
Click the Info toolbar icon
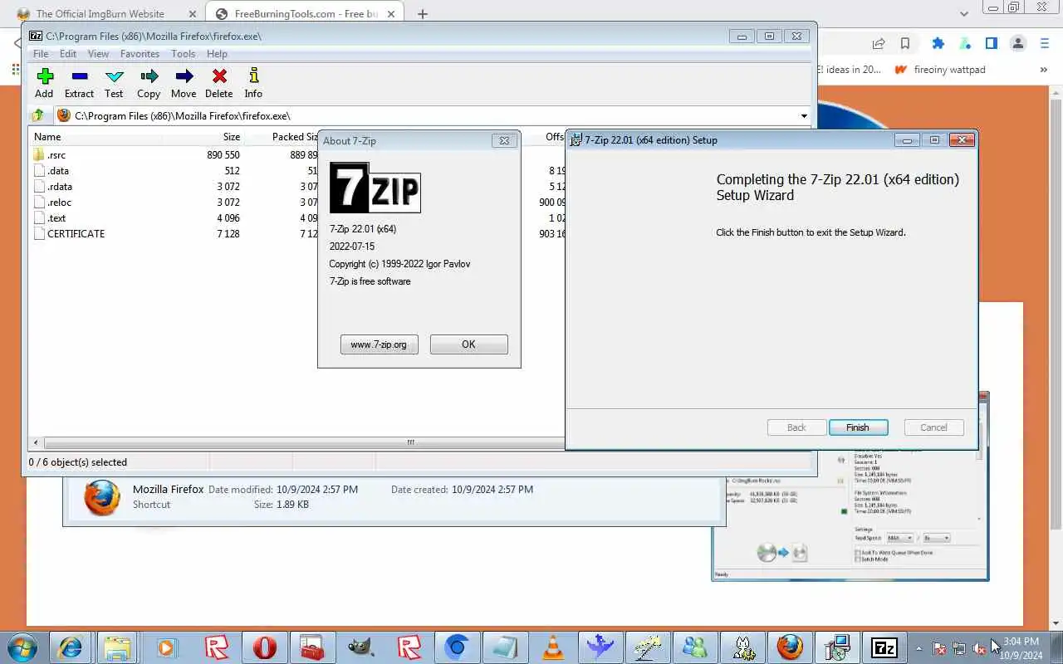point(253,83)
